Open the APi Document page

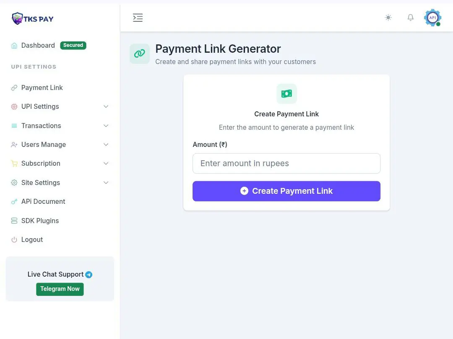(43, 202)
